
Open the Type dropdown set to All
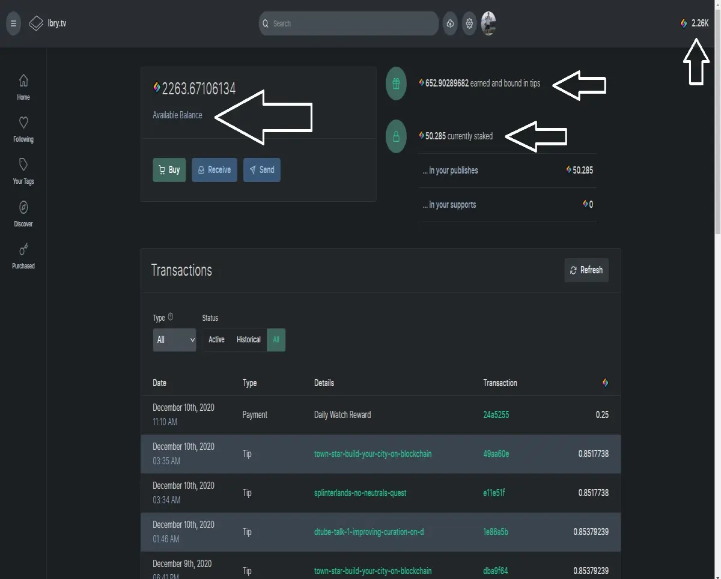[174, 340]
